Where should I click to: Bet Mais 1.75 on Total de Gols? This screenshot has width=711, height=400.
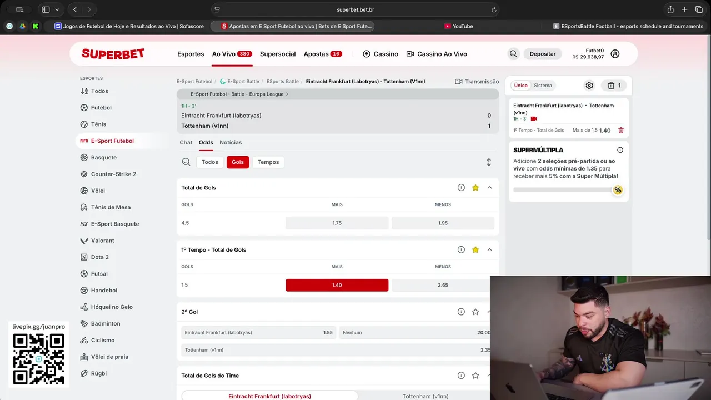coord(337,223)
